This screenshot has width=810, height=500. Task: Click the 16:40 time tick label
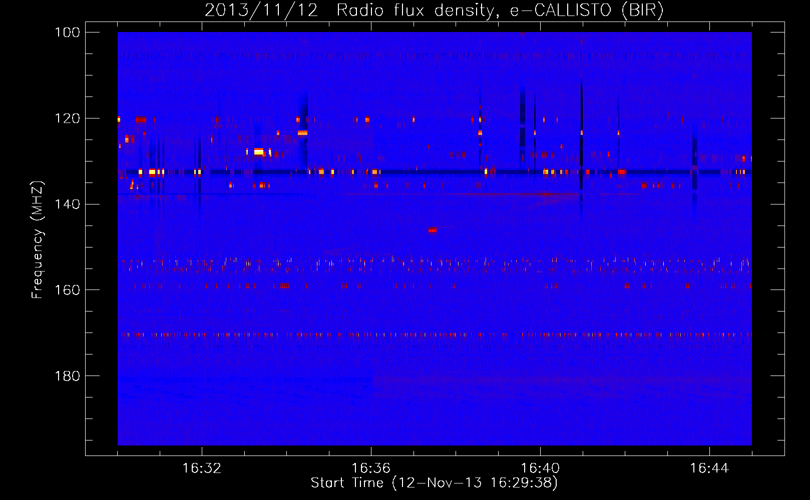point(540,468)
